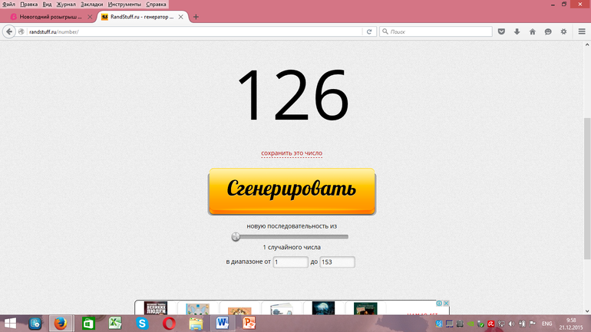
Task: Click the Pocket icon in Firefox toolbar
Action: 501,31
